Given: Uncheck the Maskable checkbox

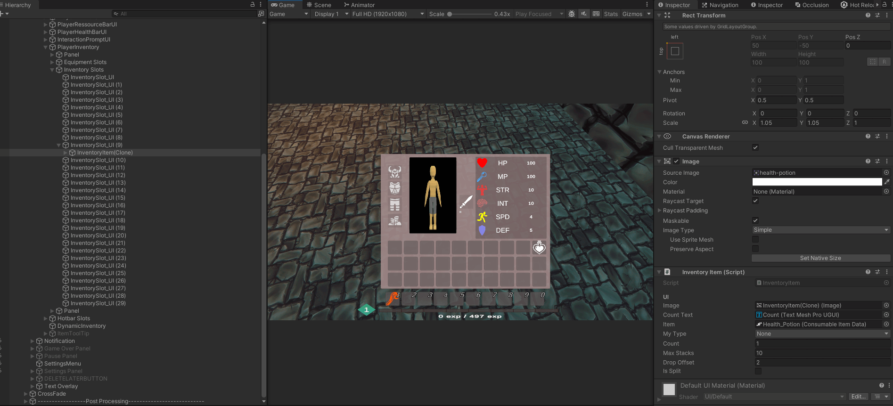Looking at the screenshot, I should (755, 220).
